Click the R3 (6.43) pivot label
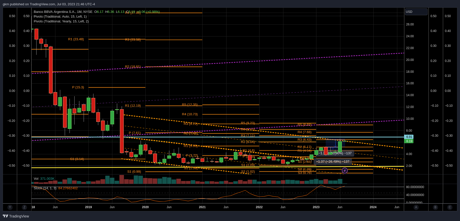 [x=305, y=140]
